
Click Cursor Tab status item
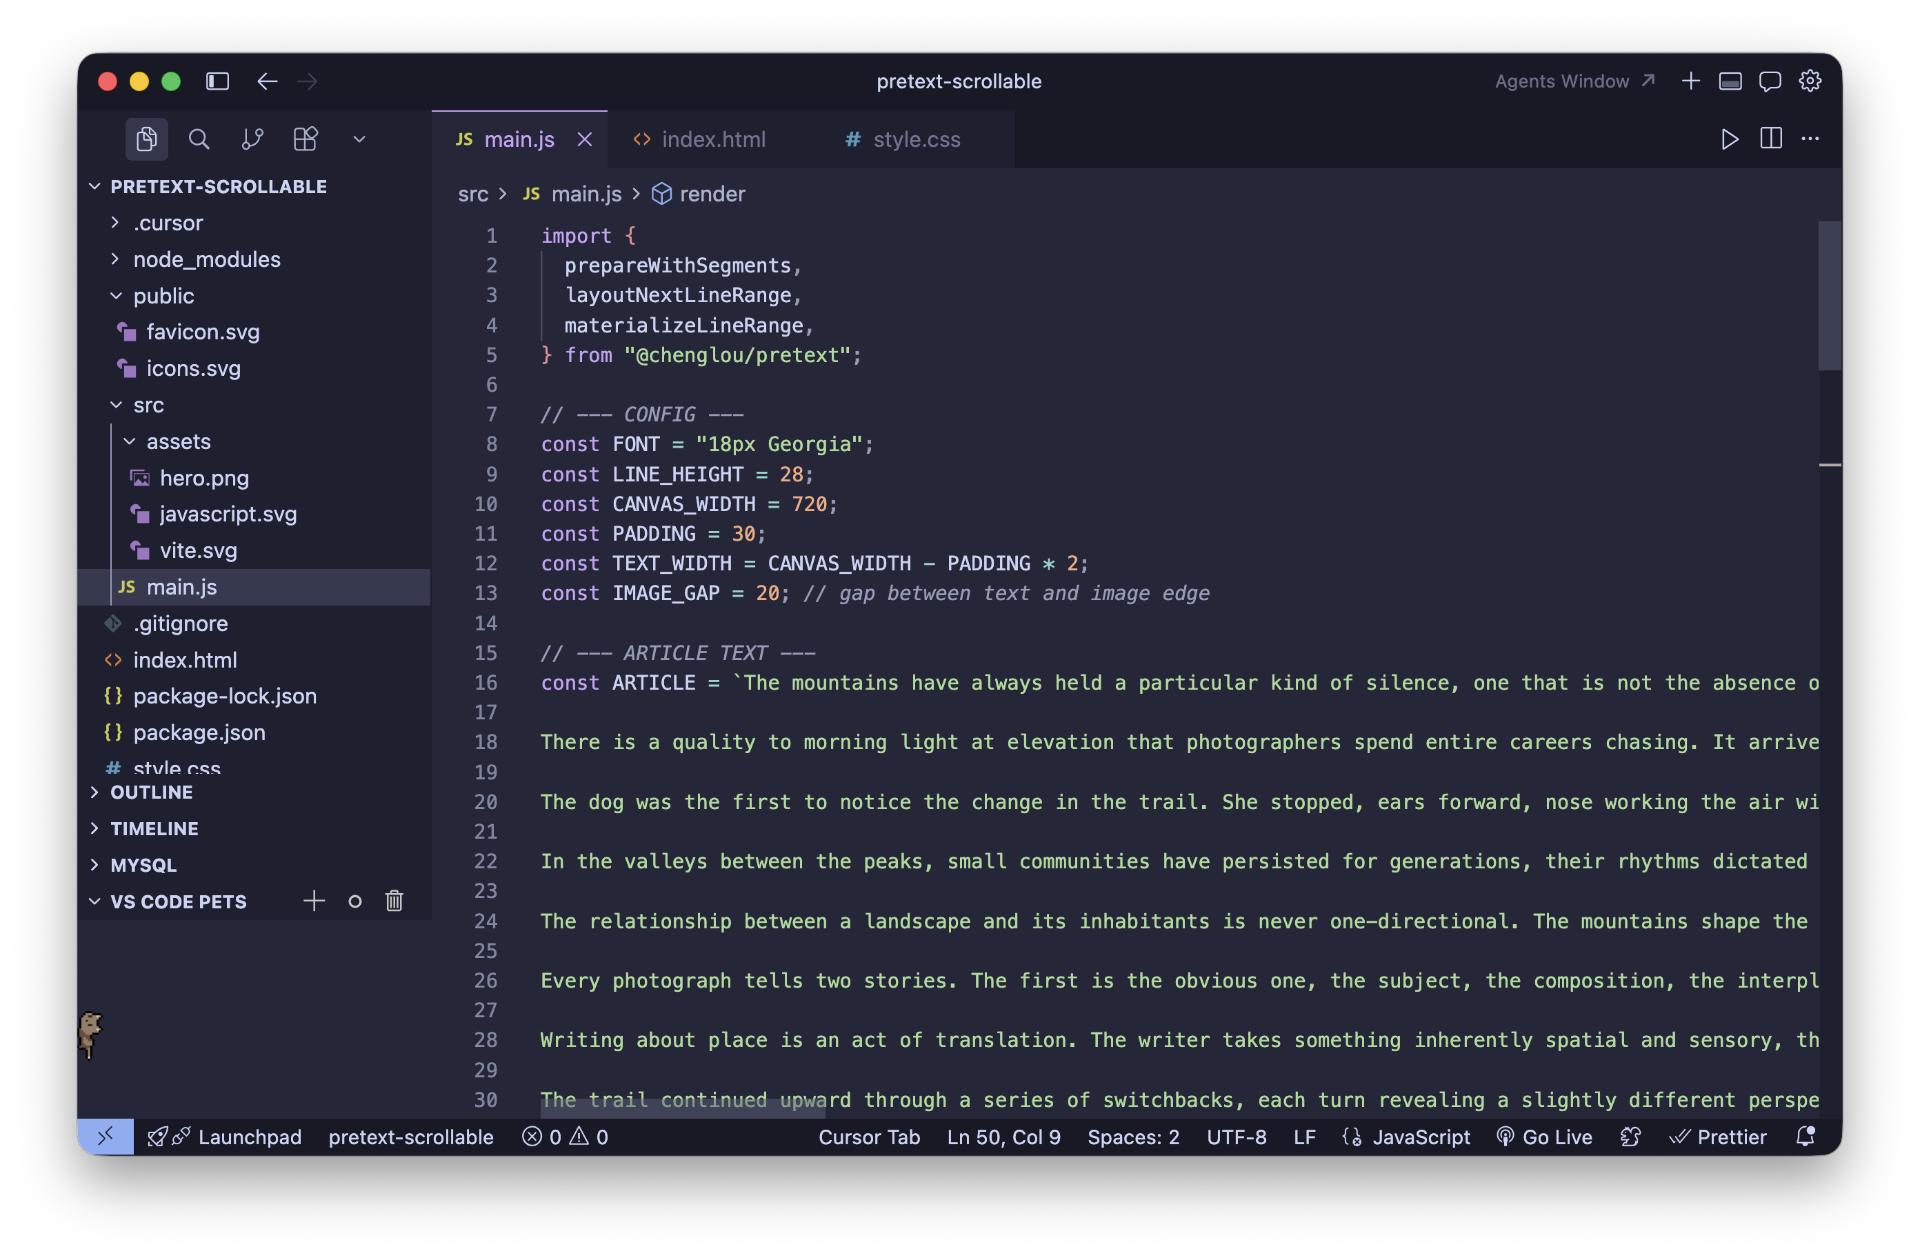click(869, 1137)
